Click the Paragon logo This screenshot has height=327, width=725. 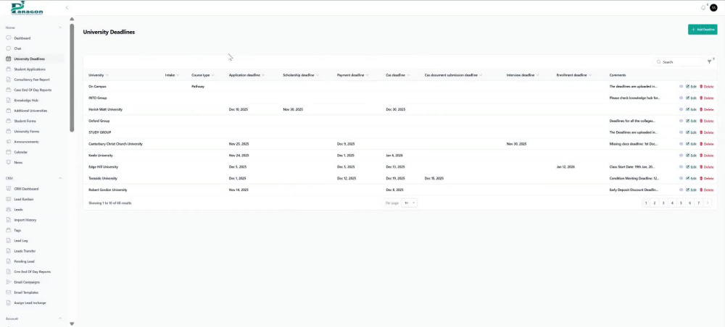tap(27, 8)
